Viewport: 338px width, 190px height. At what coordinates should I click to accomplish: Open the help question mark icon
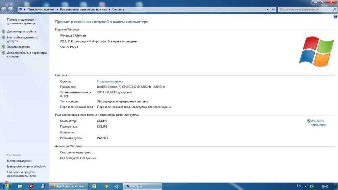pos(335,17)
